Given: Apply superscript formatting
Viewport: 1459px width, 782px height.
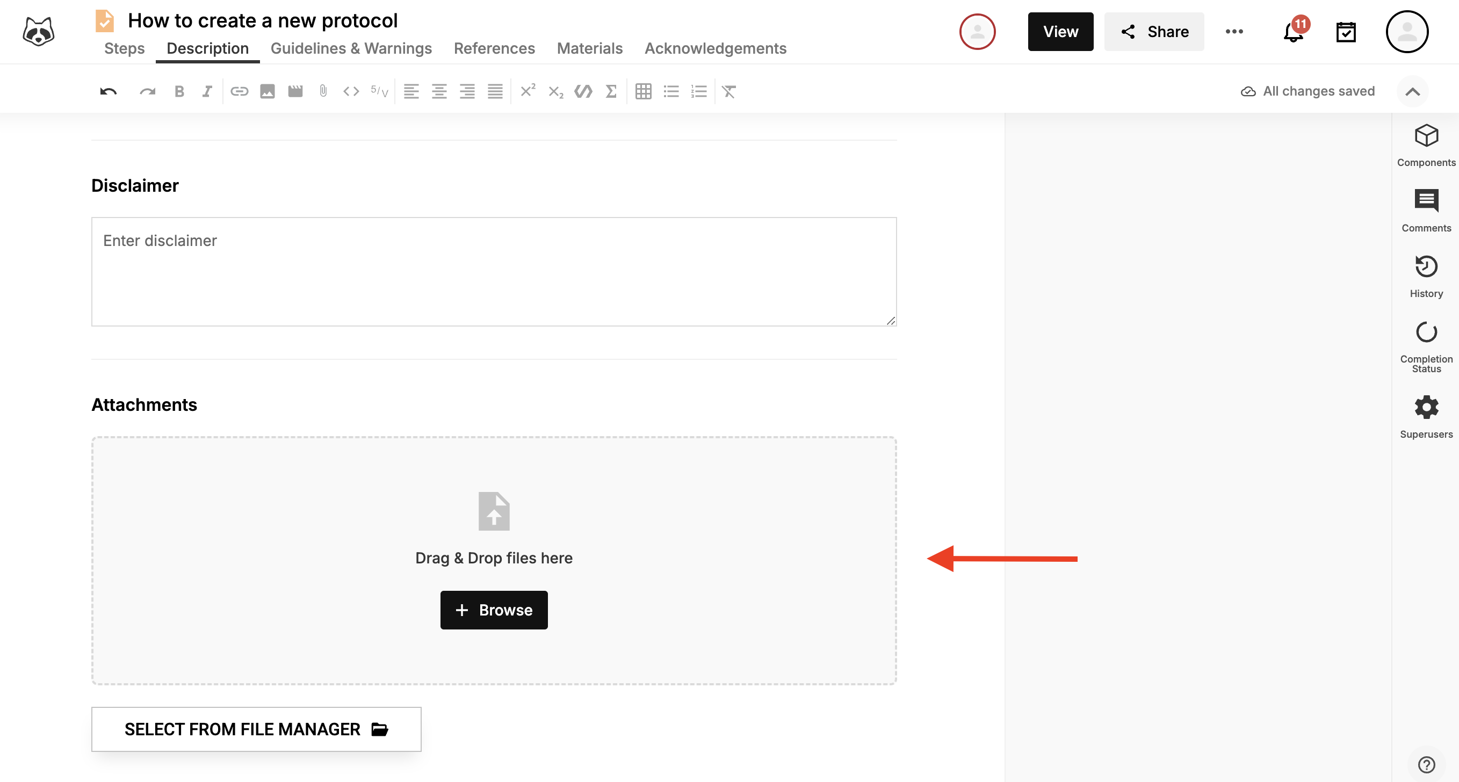Looking at the screenshot, I should point(528,91).
